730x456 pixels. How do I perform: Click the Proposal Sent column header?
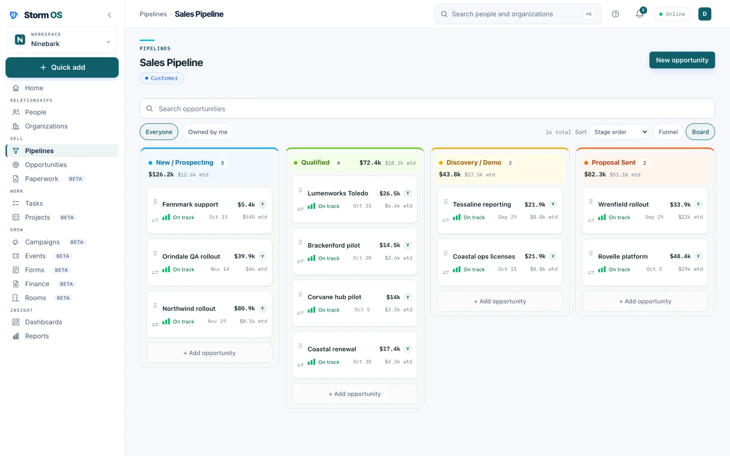coord(645,168)
